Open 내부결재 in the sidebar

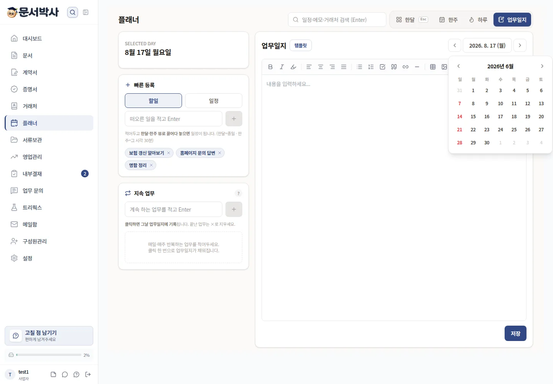point(49,174)
